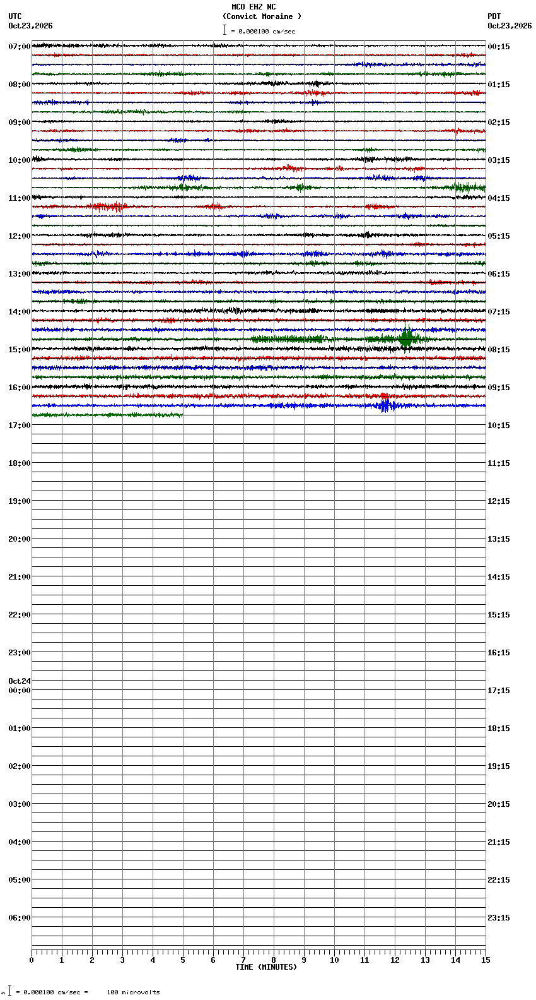The width and height of the screenshot is (536, 1000).
Task: Click the 10 minute axis tick label
Action: pyautogui.click(x=334, y=960)
